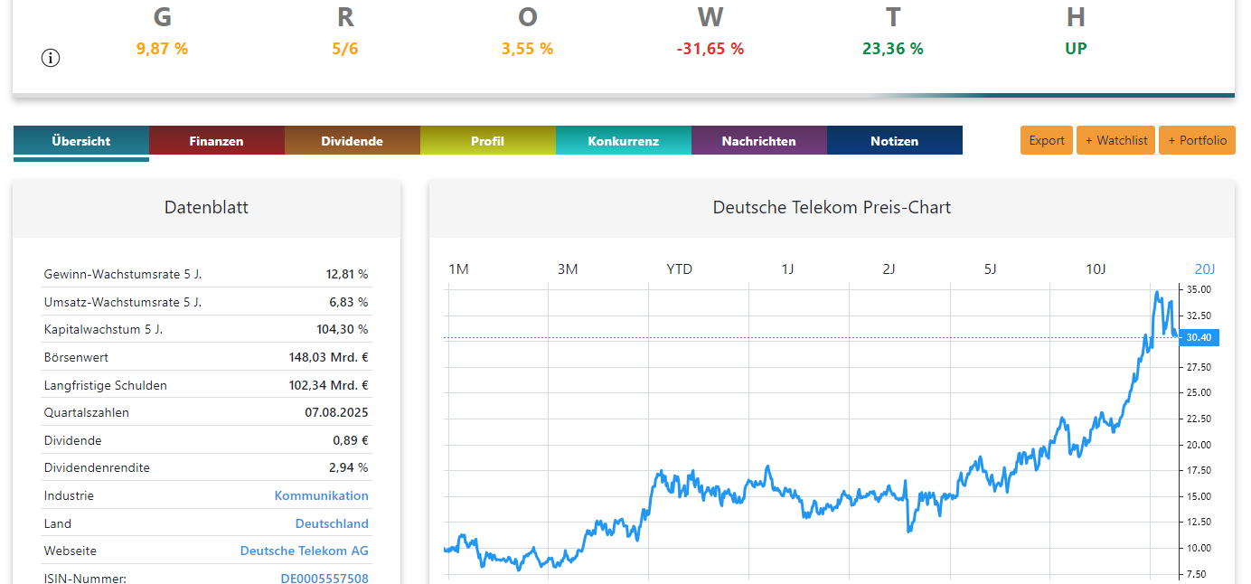1251x584 pixels.
Task: Click the H score UP
Action: click(1076, 49)
